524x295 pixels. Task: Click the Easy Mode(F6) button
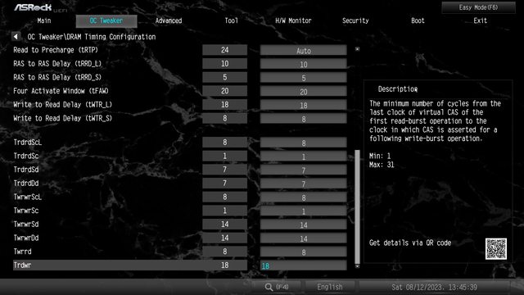tap(478, 7)
